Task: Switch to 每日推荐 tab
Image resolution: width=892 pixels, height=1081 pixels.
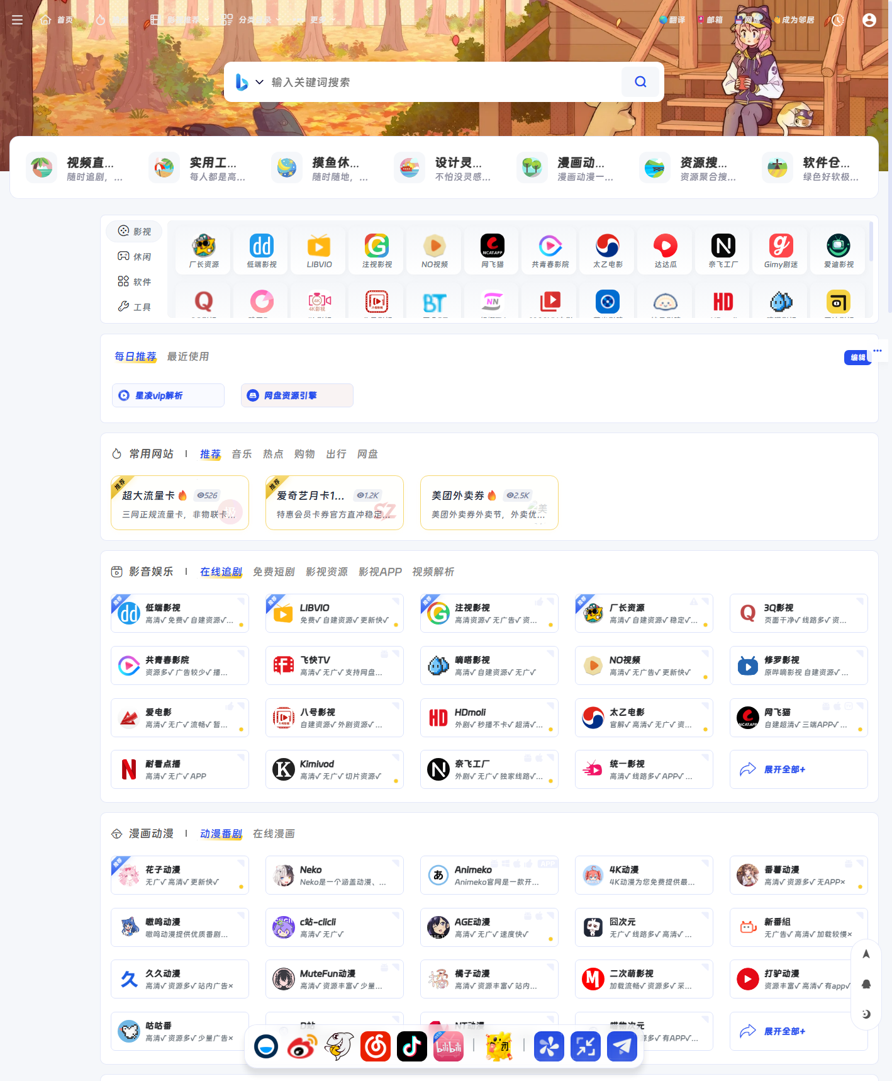Action: point(135,357)
